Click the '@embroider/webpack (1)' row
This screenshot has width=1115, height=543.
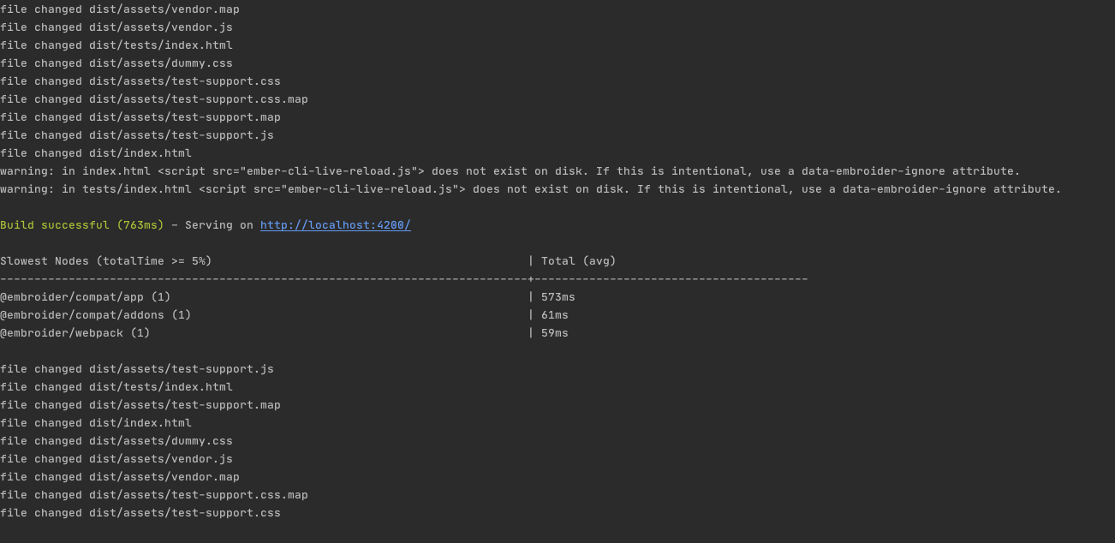[75, 333]
